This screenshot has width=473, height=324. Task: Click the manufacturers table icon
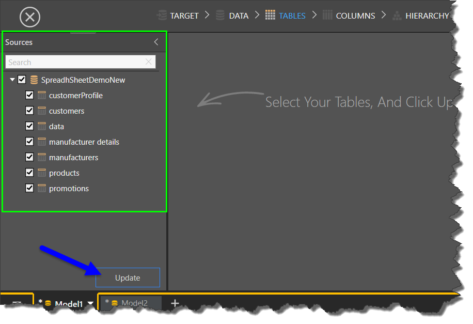[42, 158]
